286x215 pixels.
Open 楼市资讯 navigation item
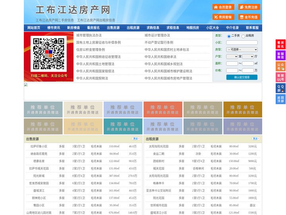point(54,27)
